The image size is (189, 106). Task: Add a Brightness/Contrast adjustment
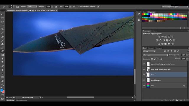coord(159,37)
